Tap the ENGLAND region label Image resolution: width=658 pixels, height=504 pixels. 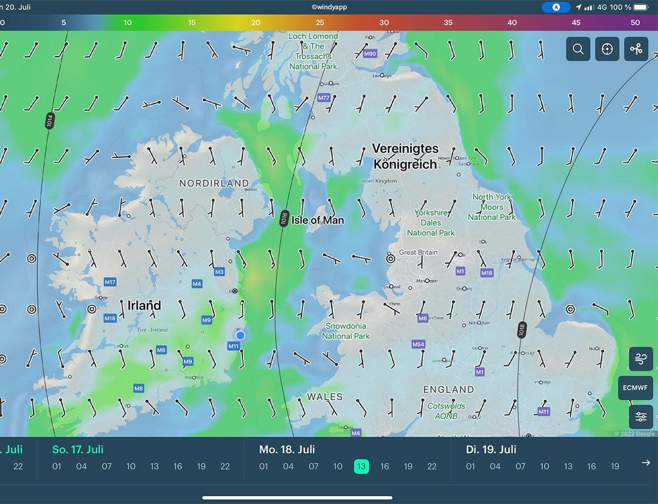pyautogui.click(x=449, y=389)
